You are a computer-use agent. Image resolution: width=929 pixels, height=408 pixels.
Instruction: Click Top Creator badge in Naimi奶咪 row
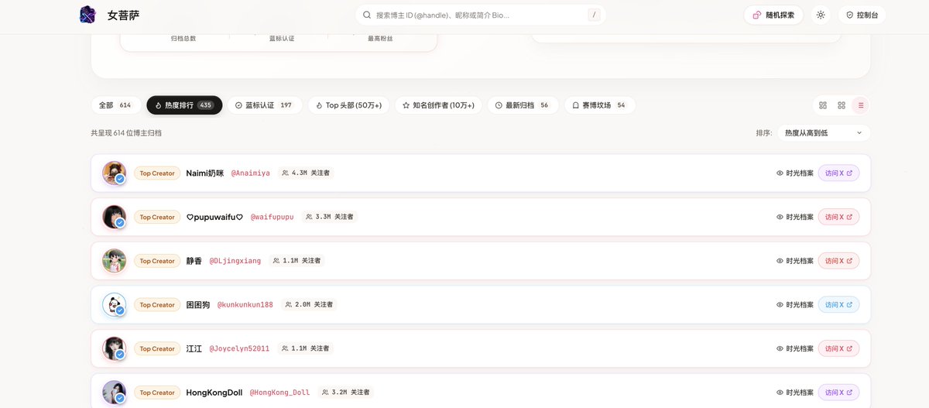[x=157, y=173]
